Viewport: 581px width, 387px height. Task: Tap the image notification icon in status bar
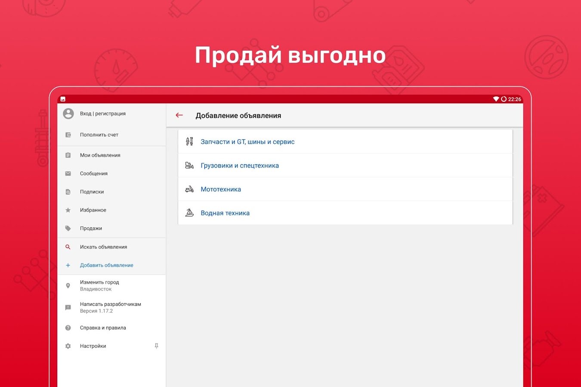(x=63, y=99)
